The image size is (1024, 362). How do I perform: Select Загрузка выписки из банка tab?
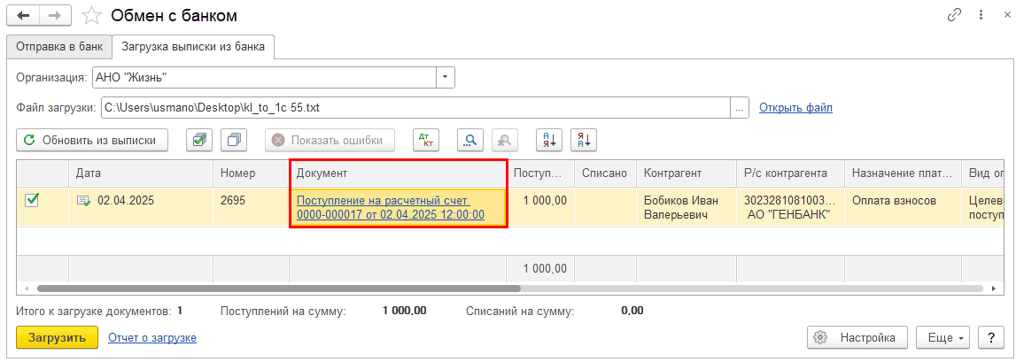192,46
